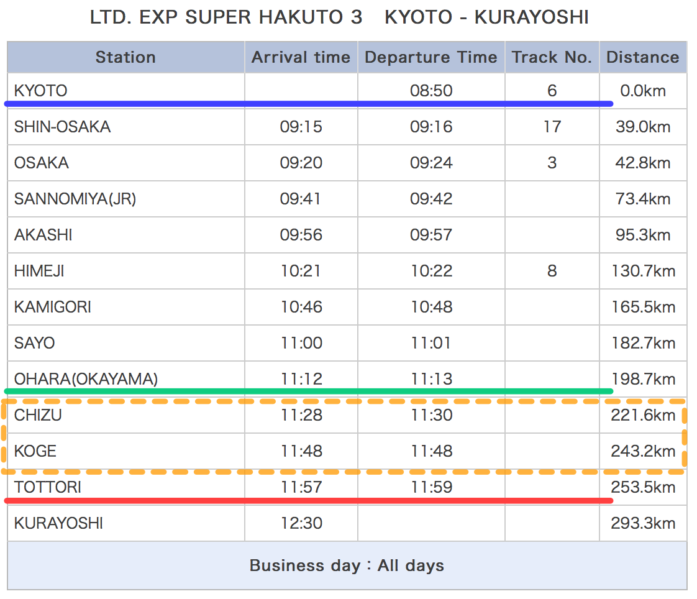
Task: Click Tottori departure time 11:59
Action: [431, 487]
